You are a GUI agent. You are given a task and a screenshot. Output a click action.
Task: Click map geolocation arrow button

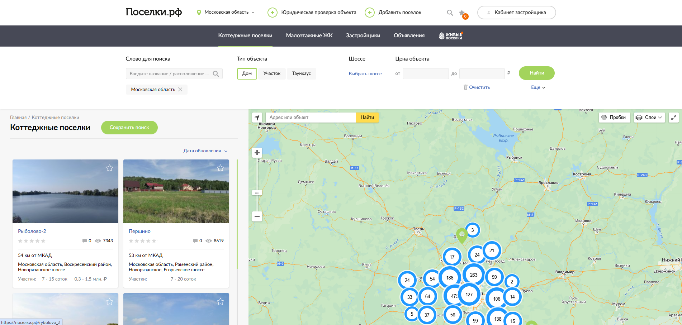point(257,118)
